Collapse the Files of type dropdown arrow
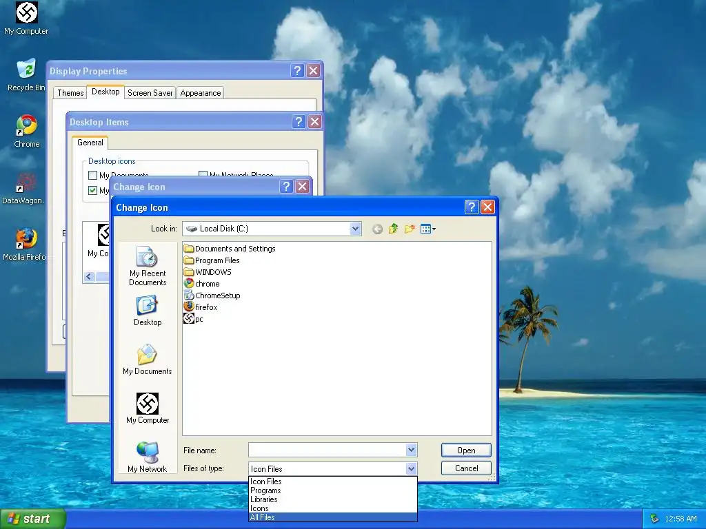706x529 pixels. (x=411, y=468)
